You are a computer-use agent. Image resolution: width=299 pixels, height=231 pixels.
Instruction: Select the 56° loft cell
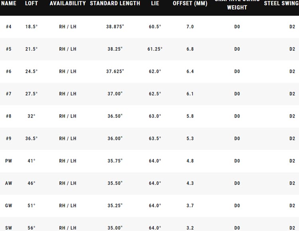31,228
